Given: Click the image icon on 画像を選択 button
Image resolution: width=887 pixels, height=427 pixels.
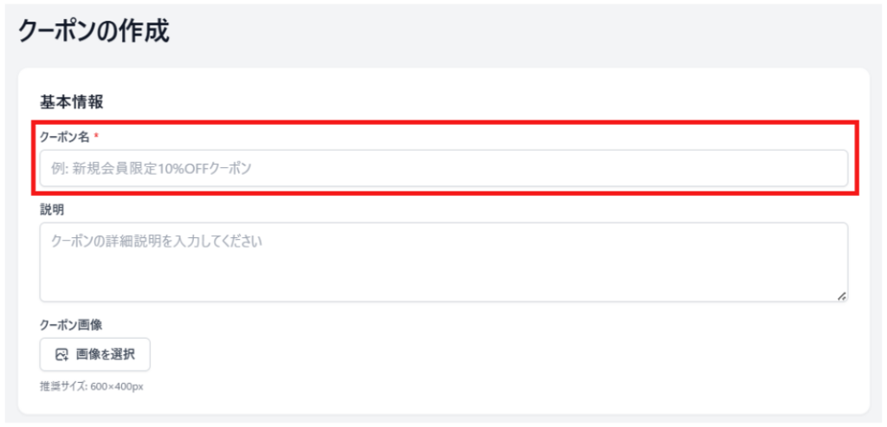Looking at the screenshot, I should pos(62,354).
